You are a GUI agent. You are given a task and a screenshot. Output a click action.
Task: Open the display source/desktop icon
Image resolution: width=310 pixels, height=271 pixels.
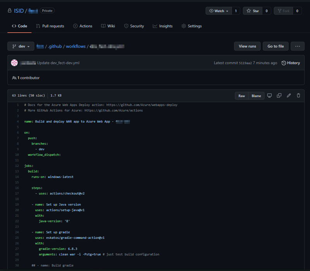coord(269,96)
